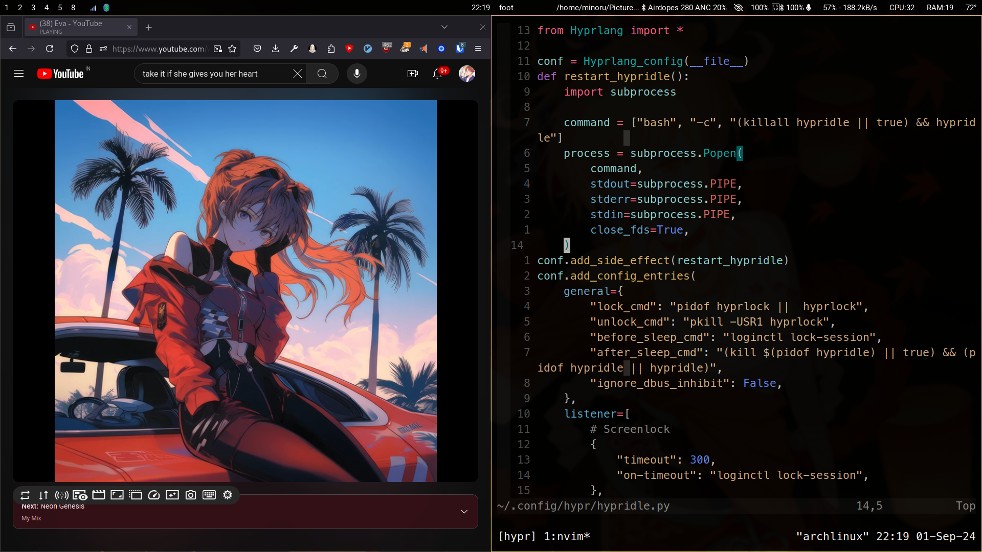Open the YouTube guide hamburger menu
The image size is (982, 552).
19,74
